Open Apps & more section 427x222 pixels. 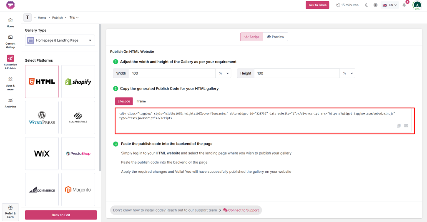tap(10, 84)
